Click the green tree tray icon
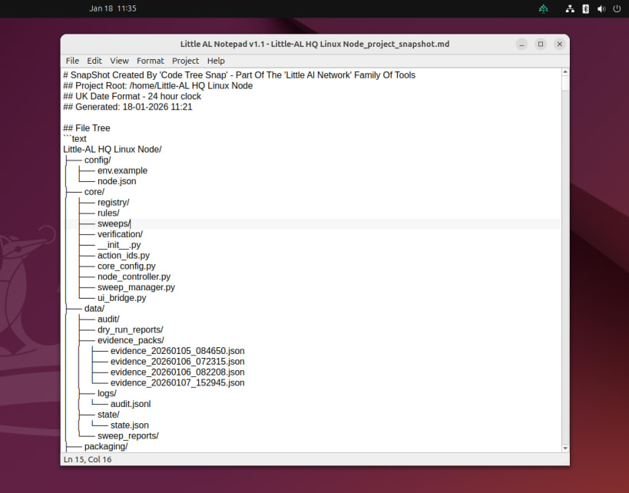 pyautogui.click(x=544, y=8)
